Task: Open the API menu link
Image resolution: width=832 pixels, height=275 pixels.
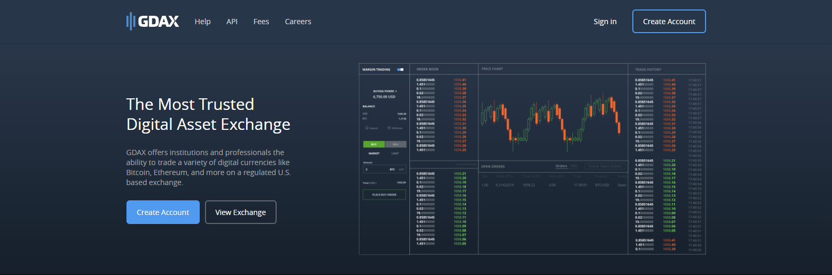Action: pos(232,22)
